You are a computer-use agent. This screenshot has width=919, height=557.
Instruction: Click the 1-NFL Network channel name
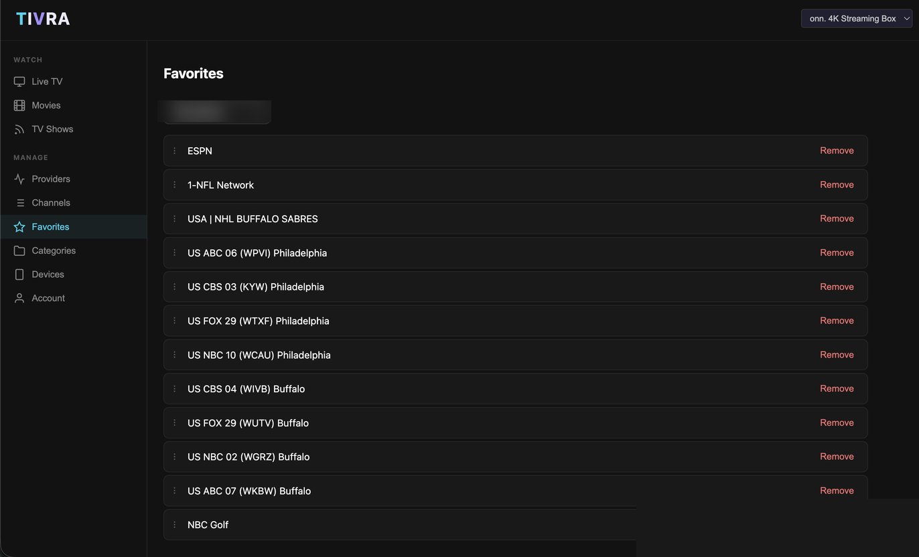pyautogui.click(x=220, y=185)
